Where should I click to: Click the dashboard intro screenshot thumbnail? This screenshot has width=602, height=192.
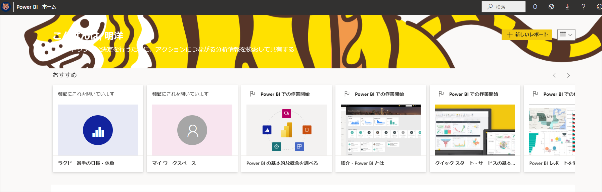[381, 130]
